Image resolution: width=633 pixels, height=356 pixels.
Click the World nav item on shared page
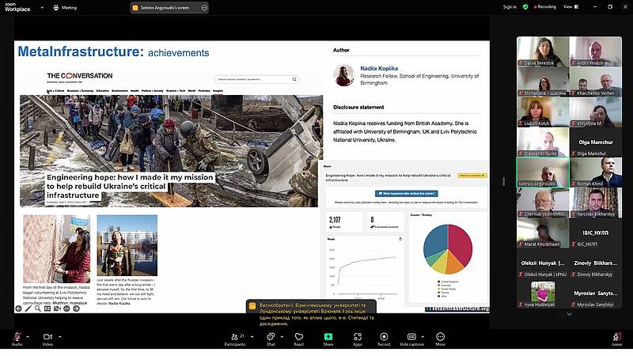[191, 91]
